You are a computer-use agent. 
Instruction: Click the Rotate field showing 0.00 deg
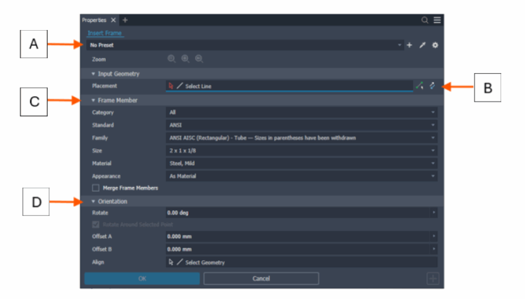point(297,213)
